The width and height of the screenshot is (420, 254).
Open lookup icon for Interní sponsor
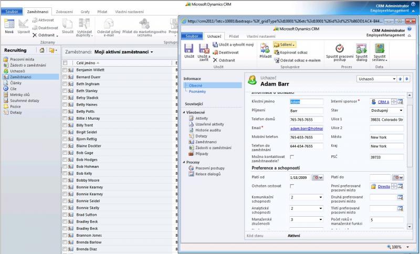click(400, 102)
